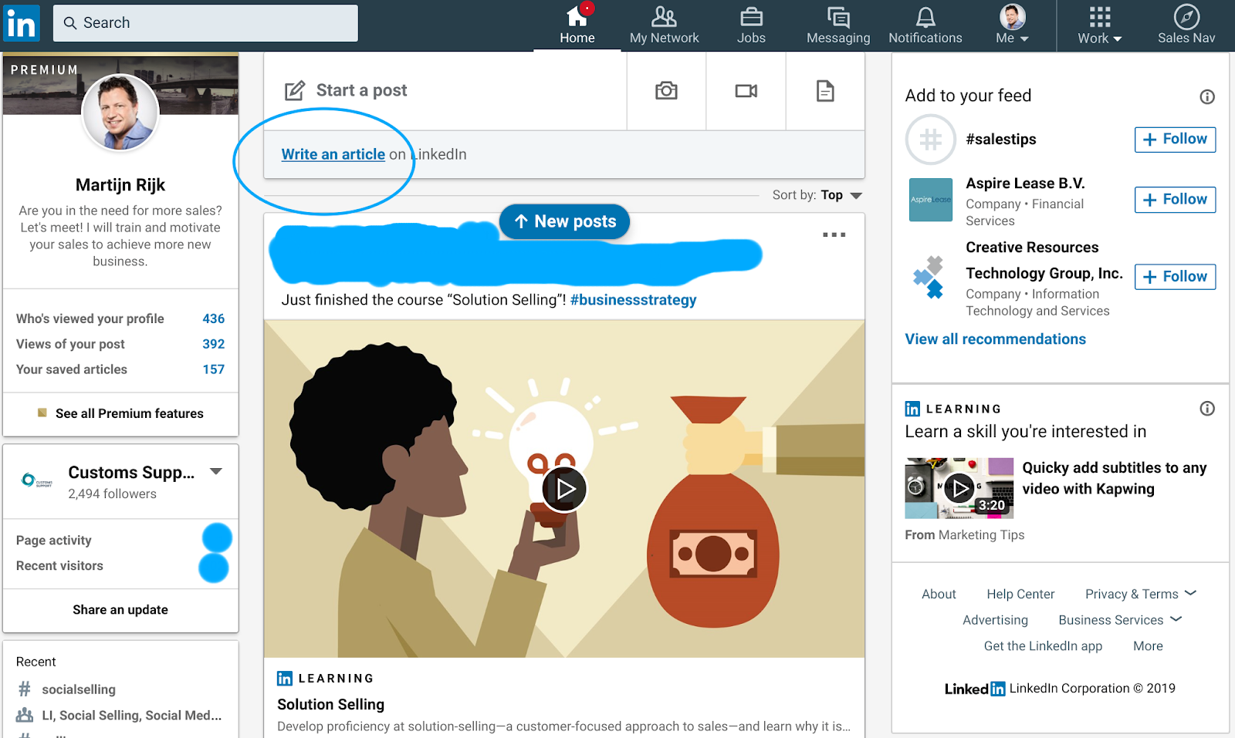Expand Business Services dropdown
This screenshot has height=738, width=1235.
pos(1120,620)
